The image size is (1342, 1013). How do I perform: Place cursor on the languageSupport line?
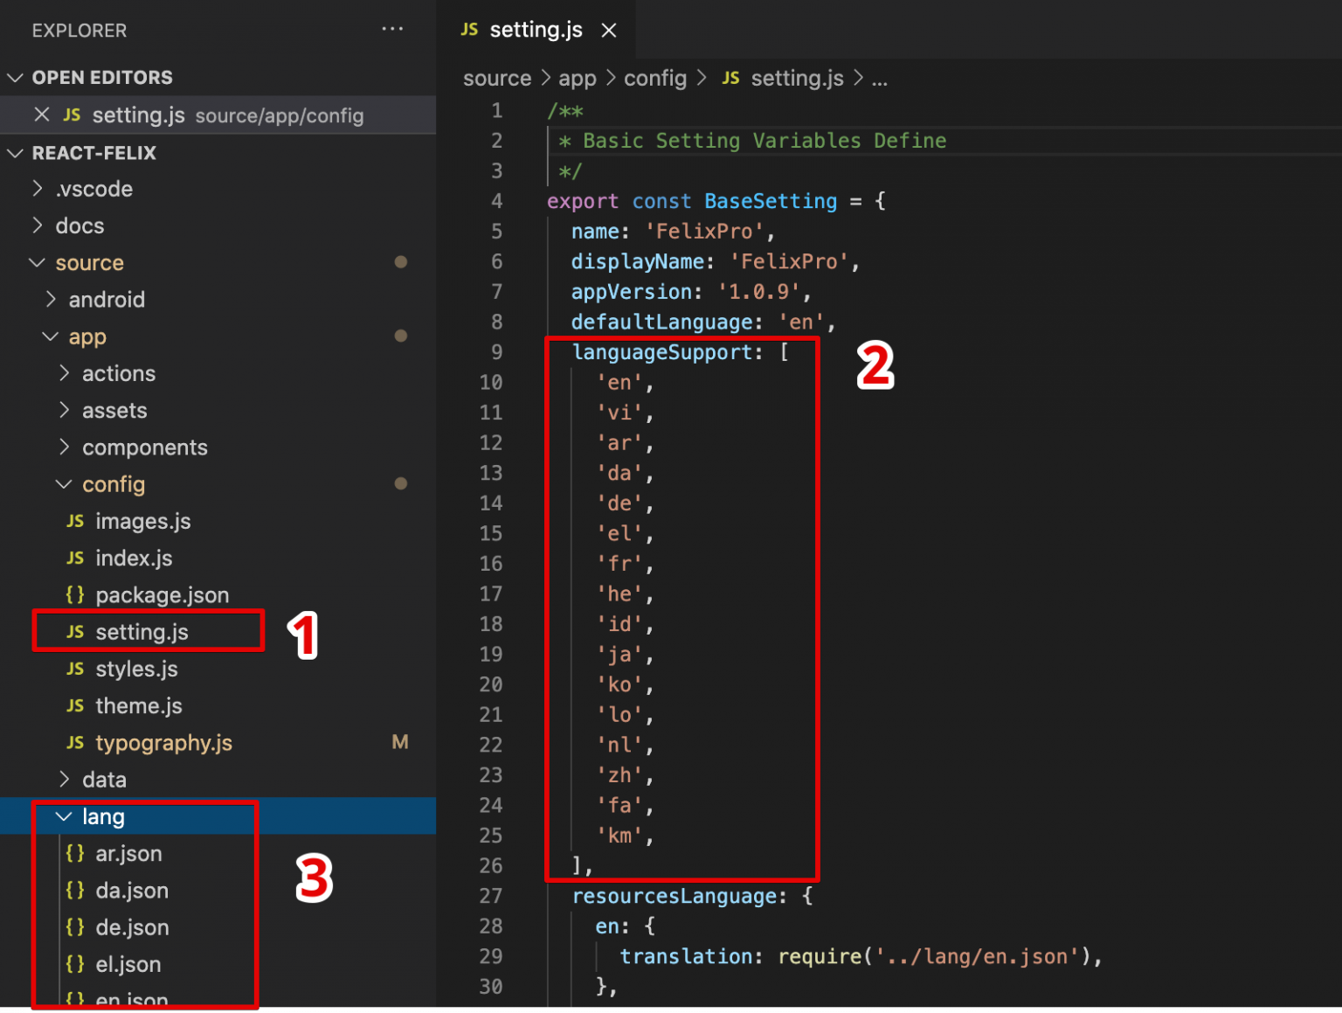click(664, 352)
